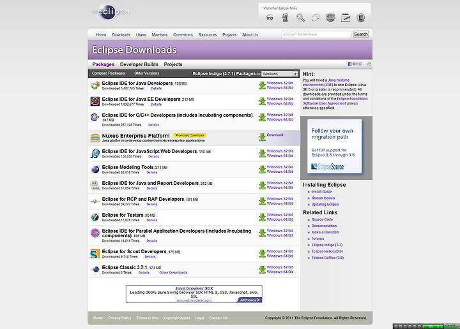Click green download arrow for Eclipse Classic
This screenshot has width=460, height=329.
pos(262,270)
